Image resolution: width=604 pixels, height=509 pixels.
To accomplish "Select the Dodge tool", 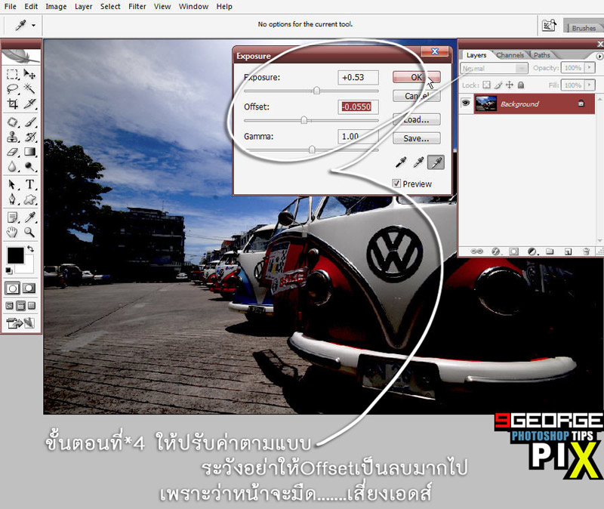I will [x=29, y=166].
